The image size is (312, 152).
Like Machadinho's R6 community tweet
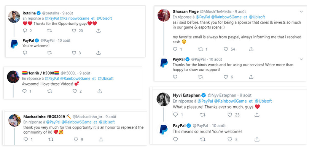(72, 139)
